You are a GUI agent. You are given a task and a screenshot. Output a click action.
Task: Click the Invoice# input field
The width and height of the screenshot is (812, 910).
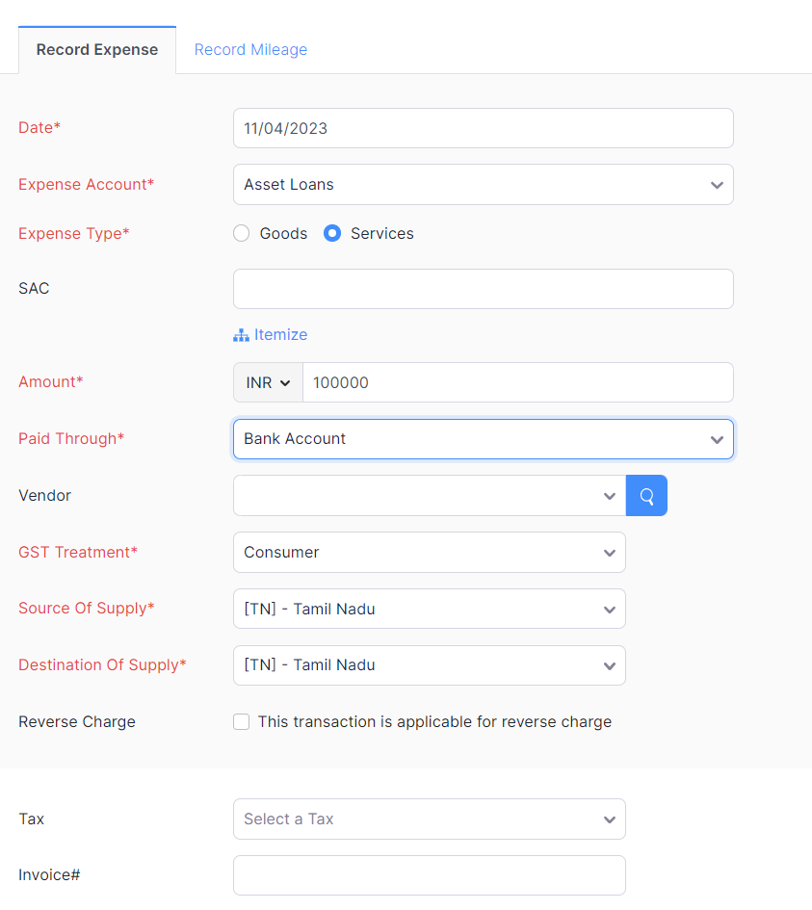429,874
